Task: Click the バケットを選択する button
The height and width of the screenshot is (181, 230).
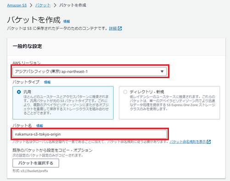Action: (36, 163)
